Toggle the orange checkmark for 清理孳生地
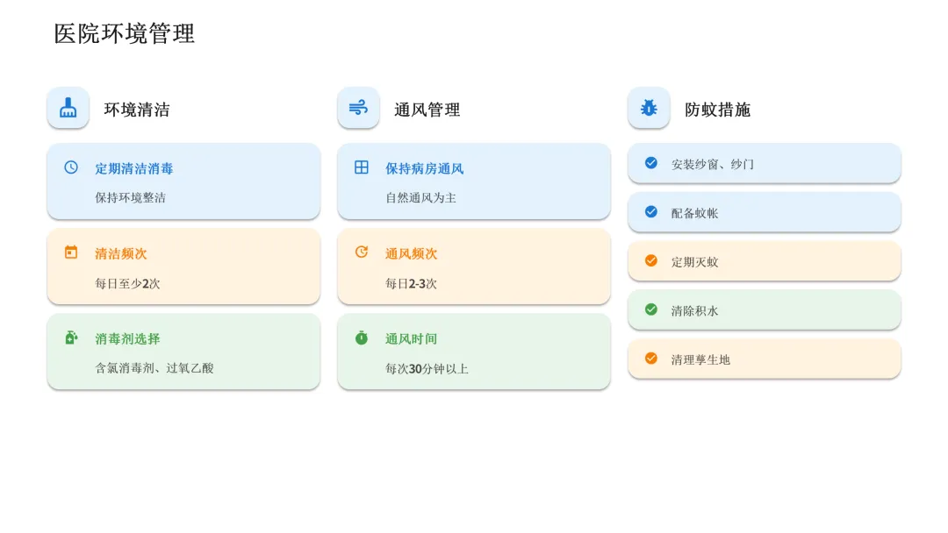Image resolution: width=948 pixels, height=533 pixels. pyautogui.click(x=651, y=358)
